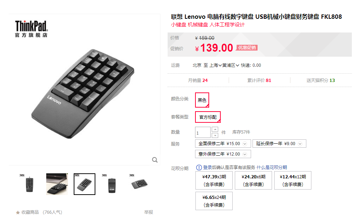Screen dimensions: 358x217
Task: Increase quantity with the up arrow
Action: 215,129
